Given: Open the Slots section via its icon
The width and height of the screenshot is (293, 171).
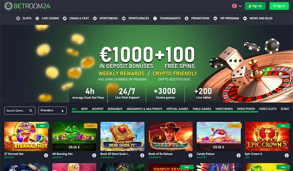Looking at the screenshot, I should tap(18, 18).
